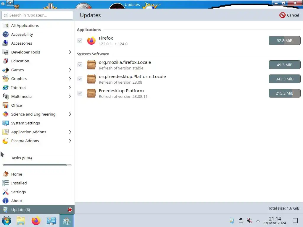Click the Firefox 92.8 MiB progress button
Screen dimensions: 303x227
(x=284, y=40)
